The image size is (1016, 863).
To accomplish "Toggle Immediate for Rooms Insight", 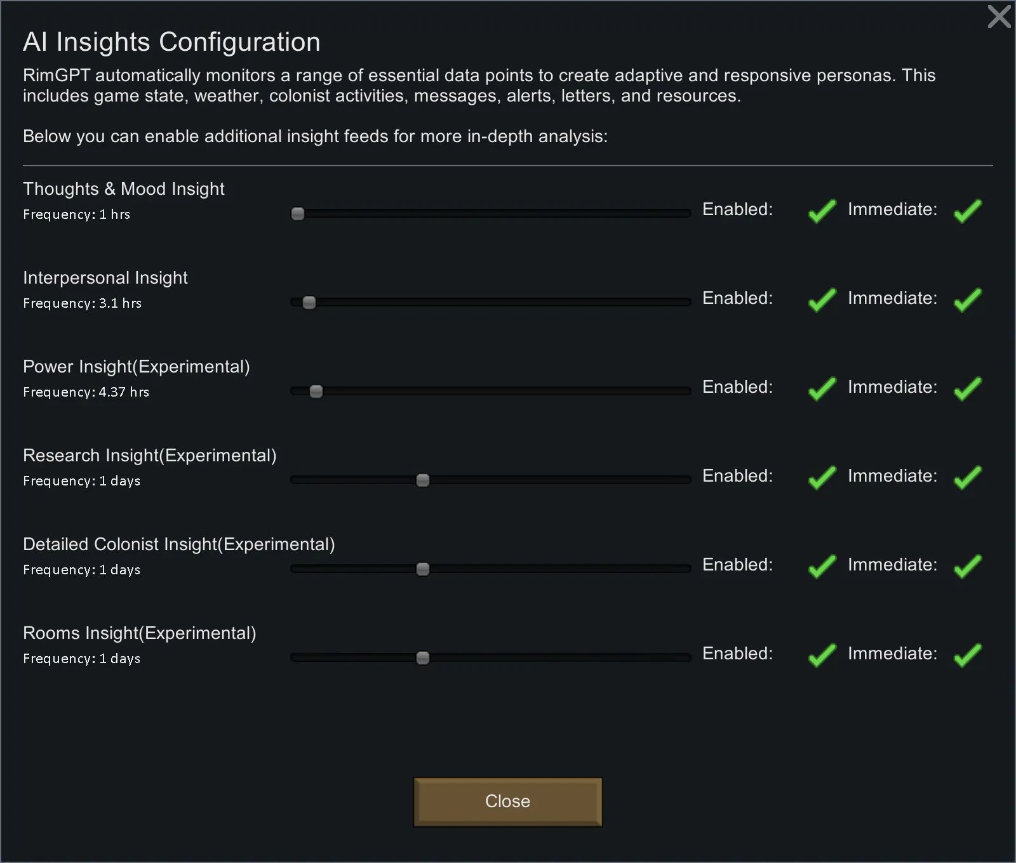I will (x=967, y=655).
